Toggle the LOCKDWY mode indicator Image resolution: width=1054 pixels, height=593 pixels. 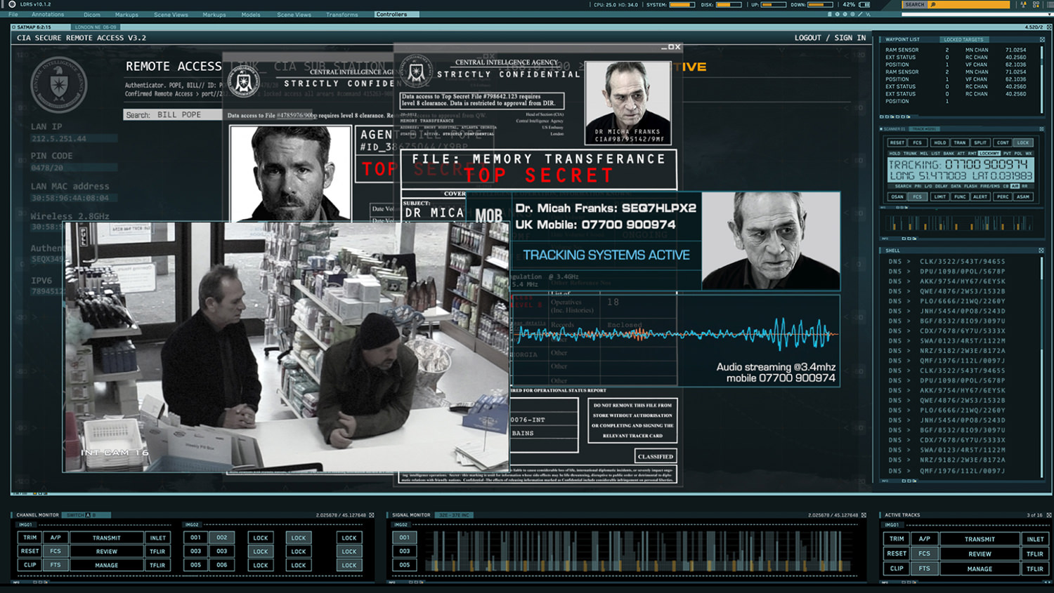coord(989,153)
